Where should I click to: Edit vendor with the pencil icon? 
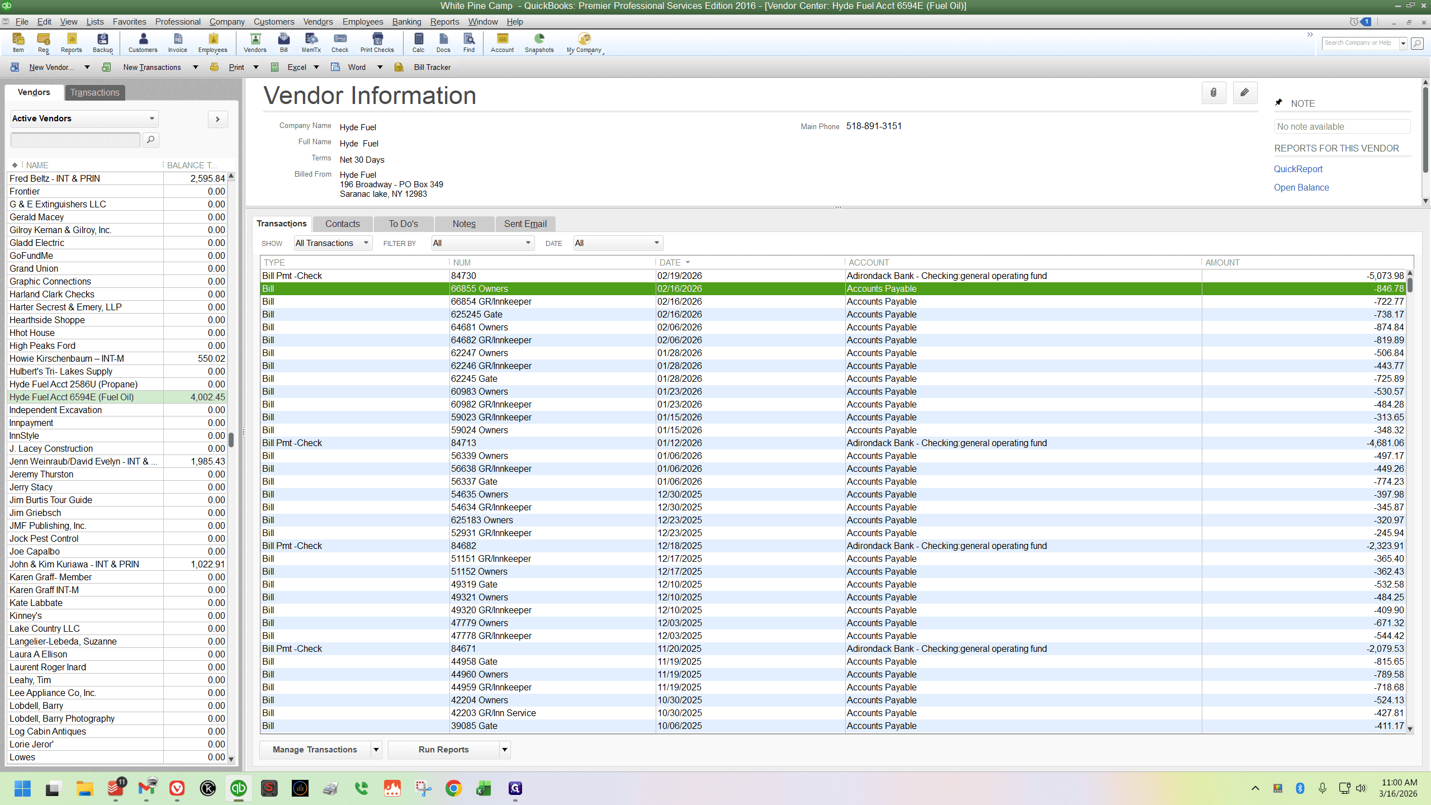point(1245,93)
